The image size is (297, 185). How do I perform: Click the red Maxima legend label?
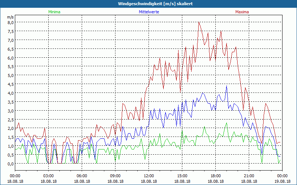point(242,12)
